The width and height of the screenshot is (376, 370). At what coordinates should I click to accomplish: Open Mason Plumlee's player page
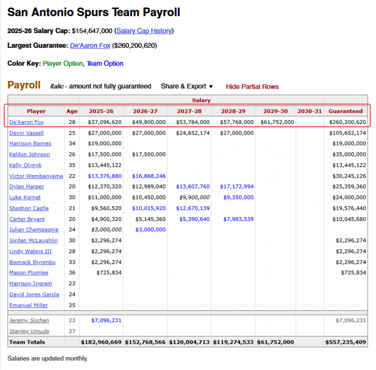pos(29,273)
